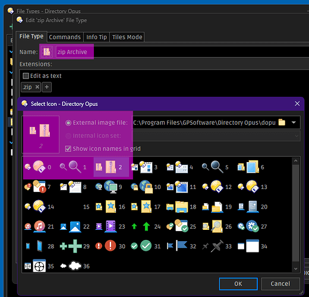Cancel the Select Icon dialog
Screen dimensions: 309x297
click(280, 284)
